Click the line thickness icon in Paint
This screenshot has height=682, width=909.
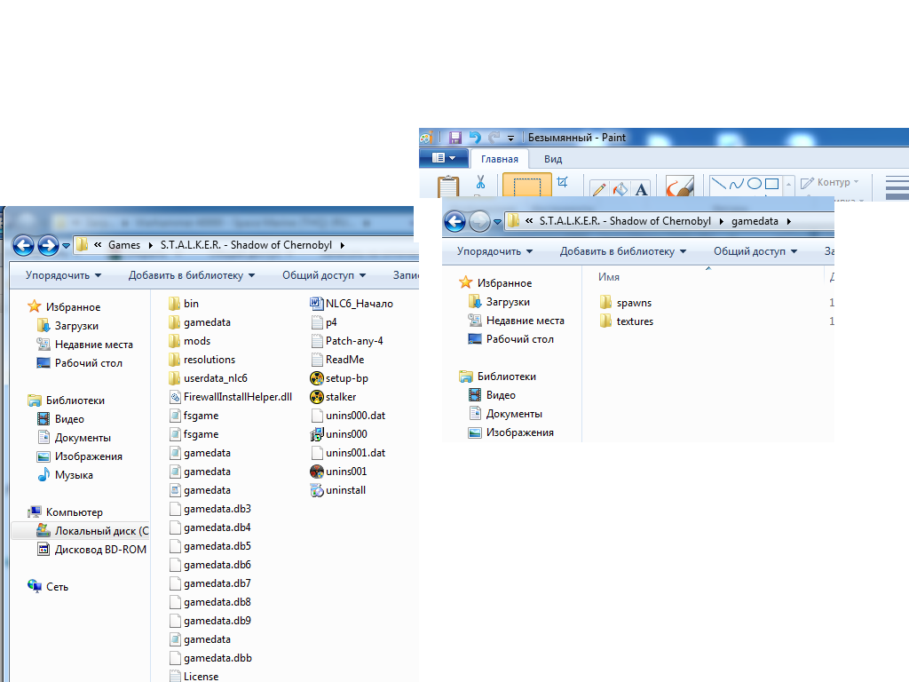(x=897, y=187)
